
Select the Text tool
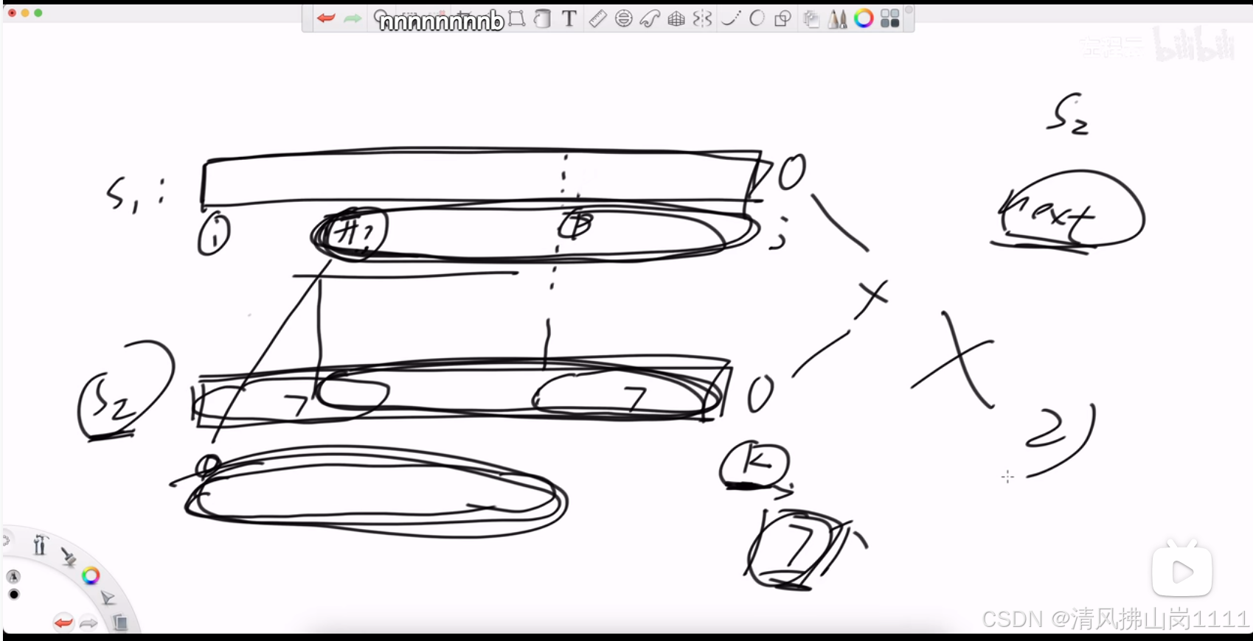pos(569,18)
